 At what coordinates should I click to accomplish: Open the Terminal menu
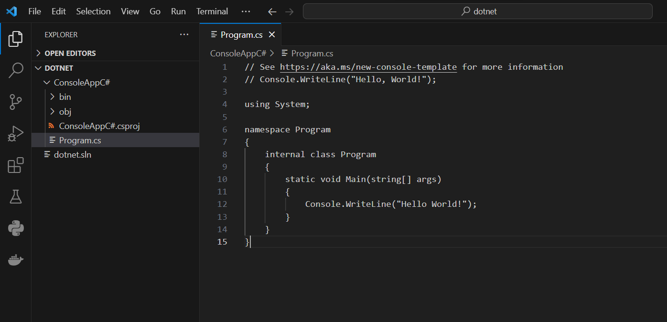pos(212,11)
